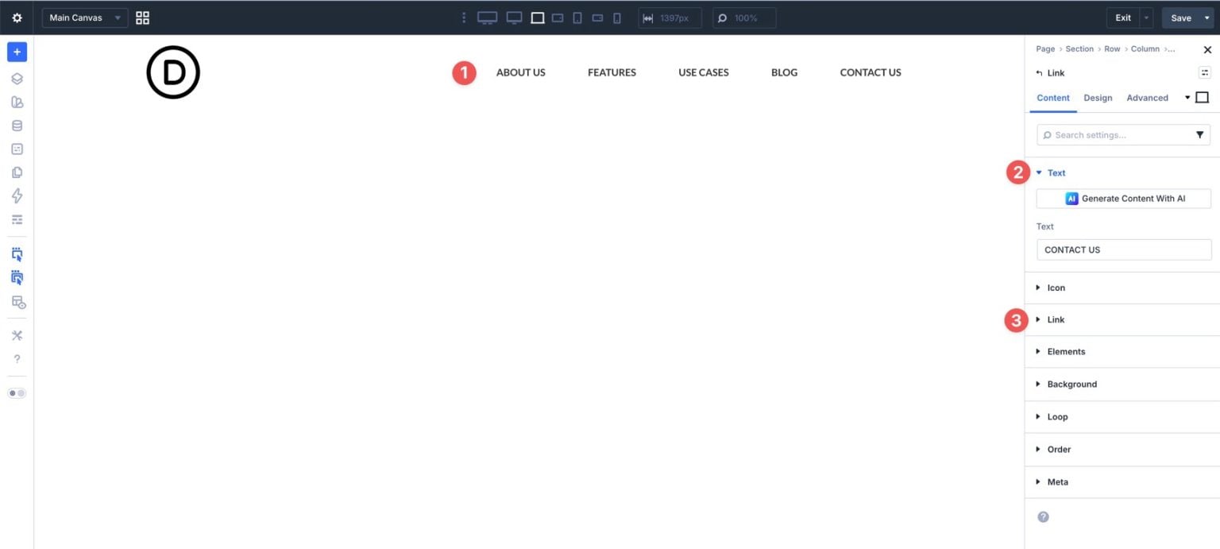Click the lightning bolt icon in sidebar
This screenshot has width=1220, height=549.
click(x=17, y=195)
